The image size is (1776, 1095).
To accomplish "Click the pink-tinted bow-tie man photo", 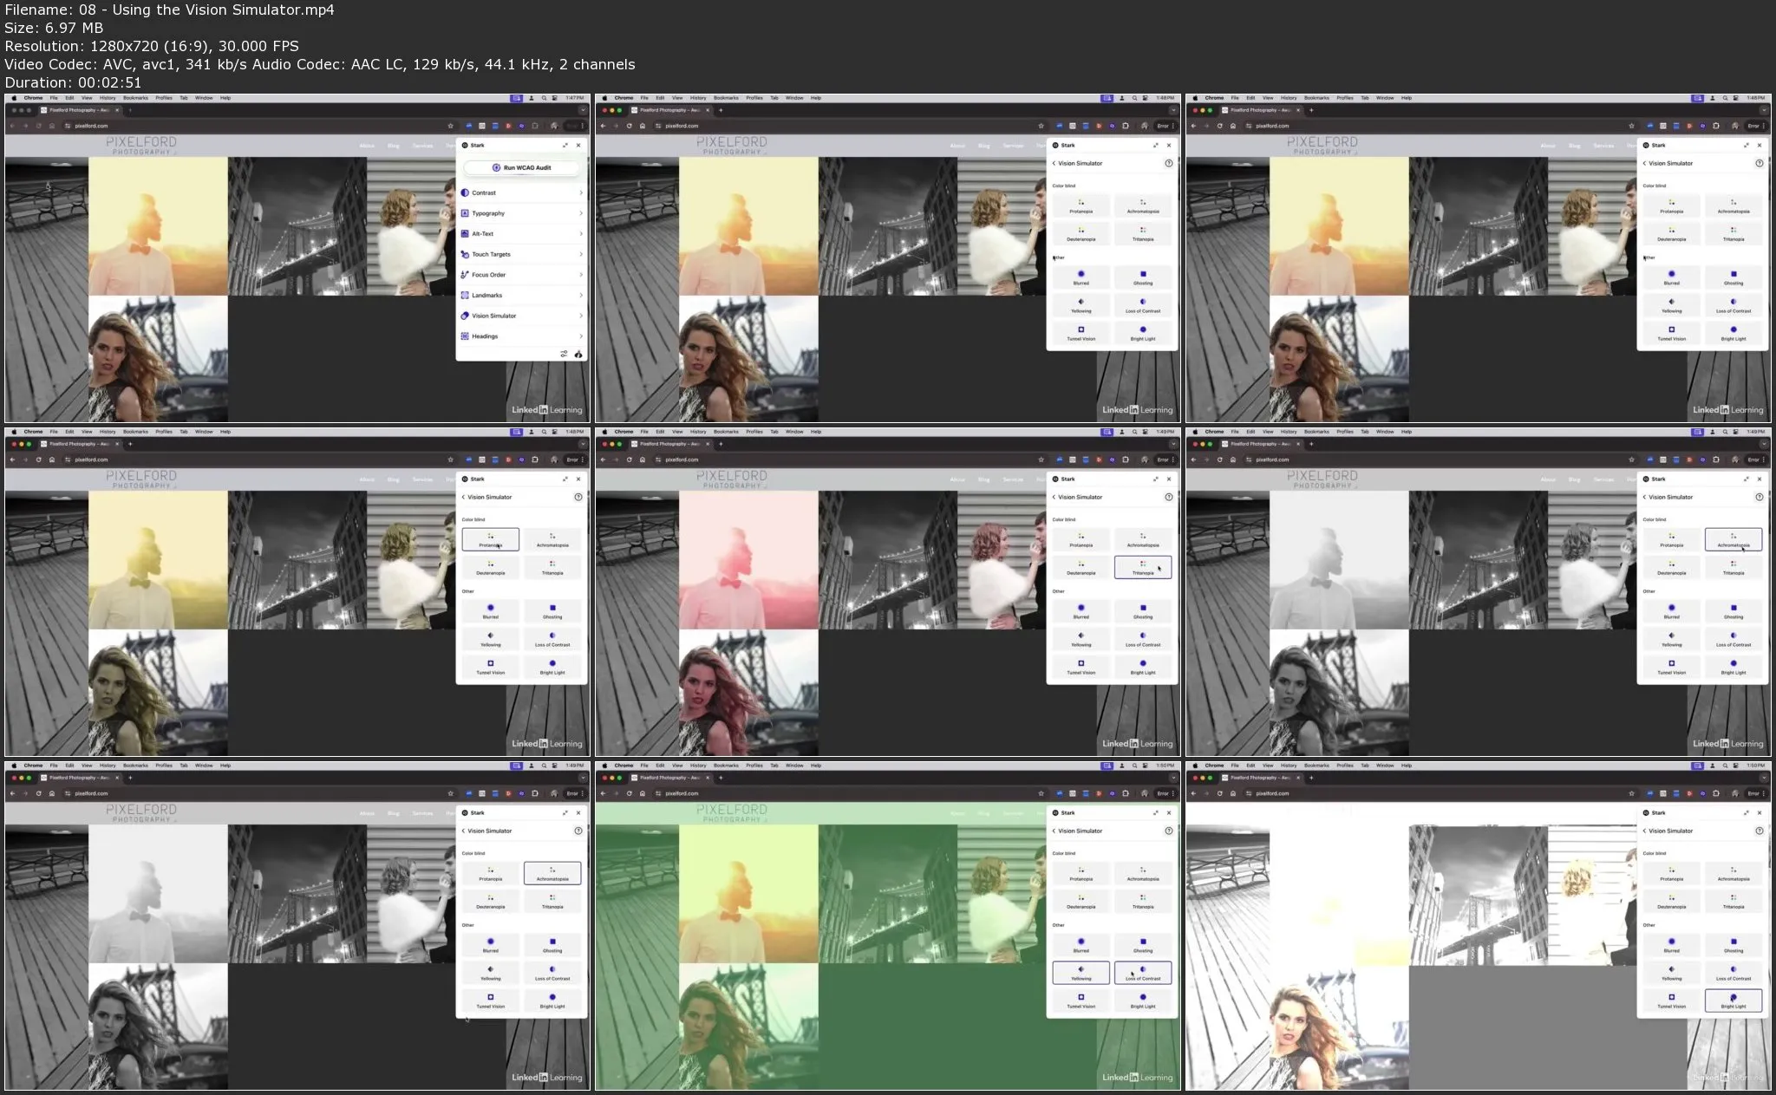I will pos(748,559).
